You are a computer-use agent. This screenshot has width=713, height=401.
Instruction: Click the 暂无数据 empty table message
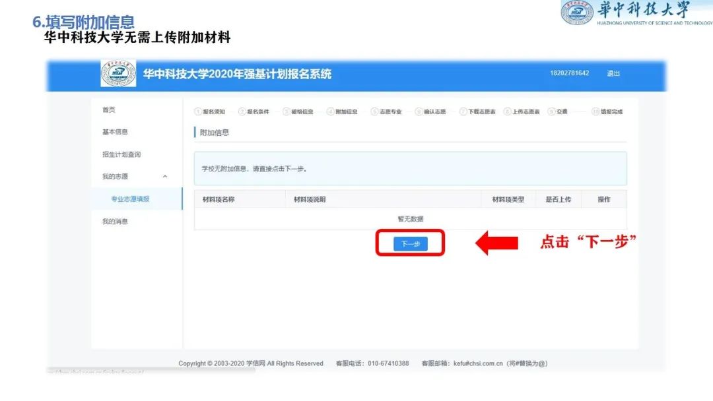411,219
